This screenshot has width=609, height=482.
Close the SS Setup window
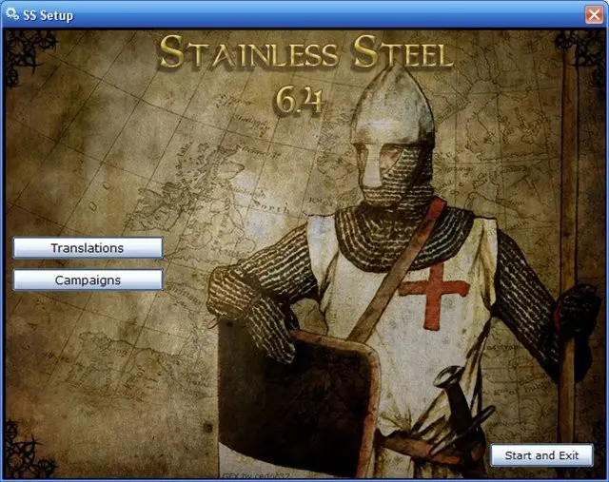point(594,15)
